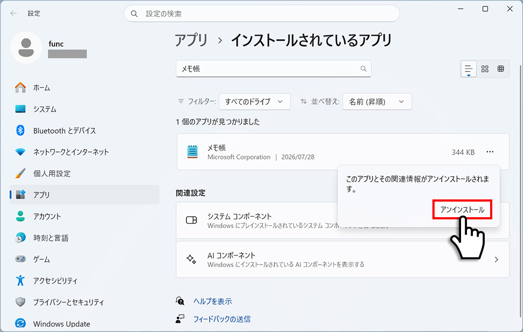Open ネットワークとインターネット settings
Screen dimensions: 523x332
(x=85, y=152)
